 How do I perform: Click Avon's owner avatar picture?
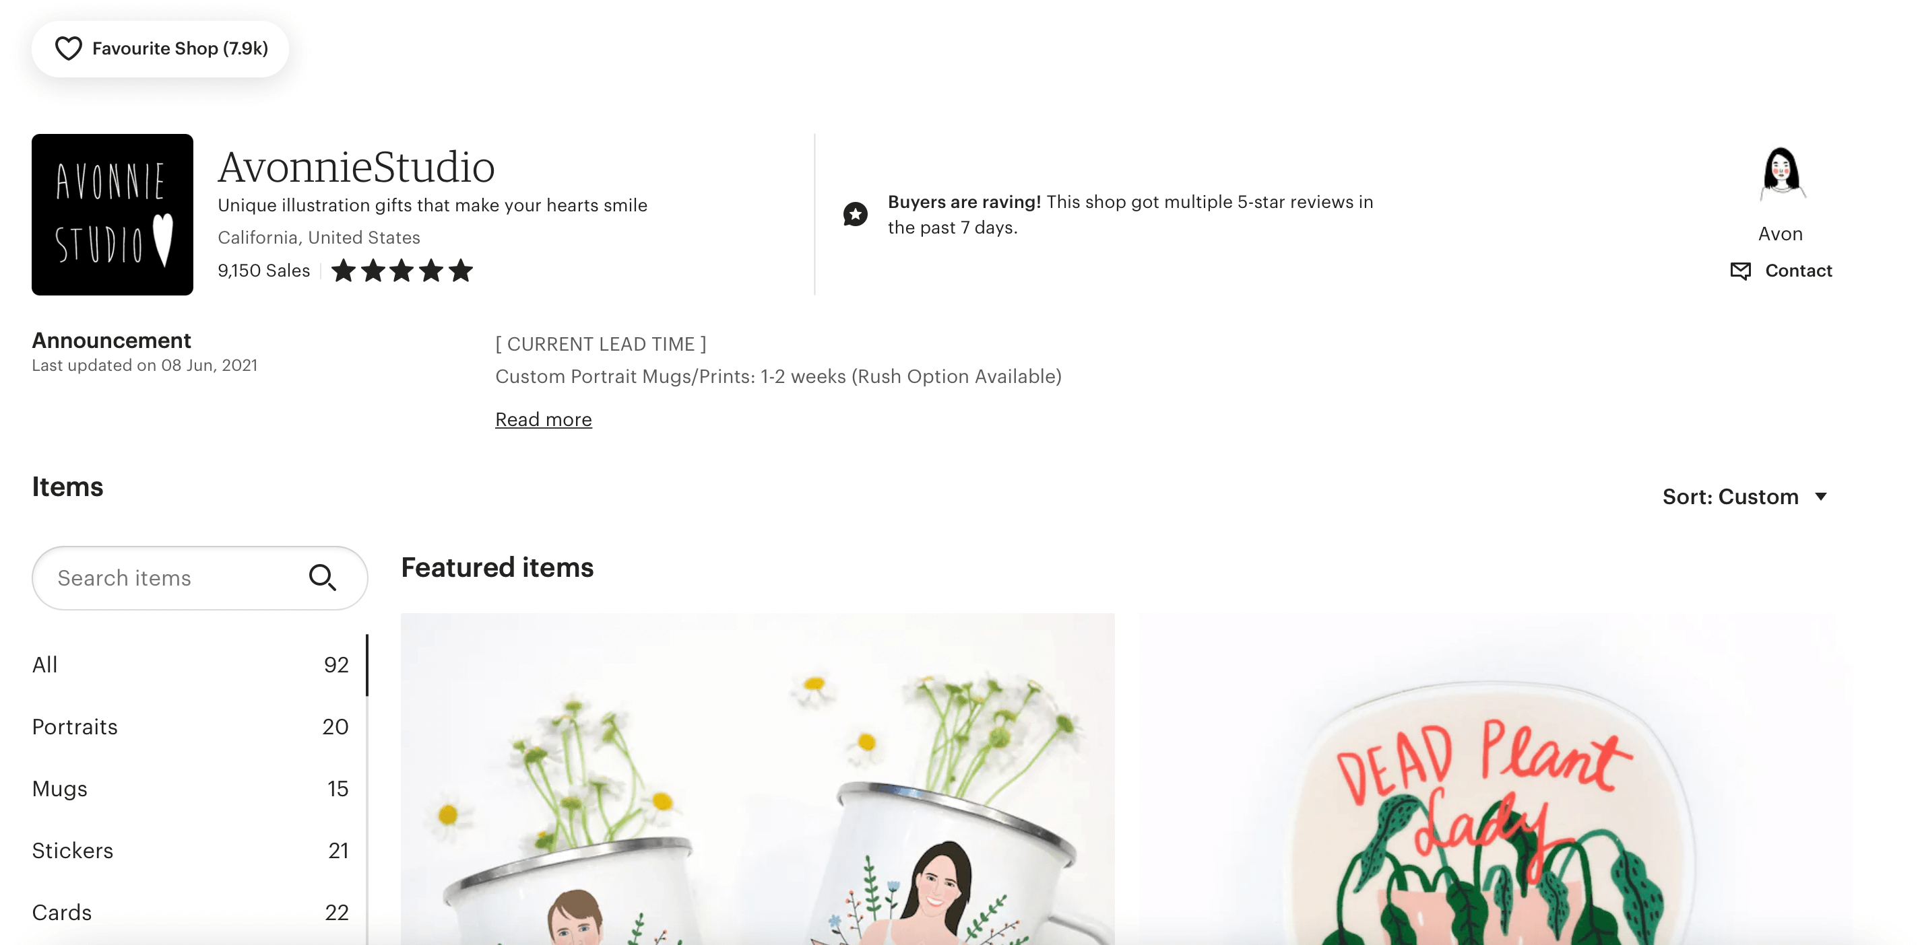[x=1781, y=174]
